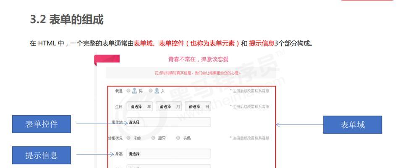Viewport: 408px width, 168px height.
Task: Open the birthday 年 dropdown
Action: (140, 107)
